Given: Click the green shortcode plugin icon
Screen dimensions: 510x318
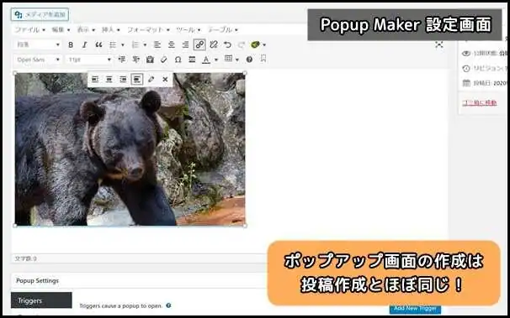Looking at the screenshot, I should tap(255, 44).
